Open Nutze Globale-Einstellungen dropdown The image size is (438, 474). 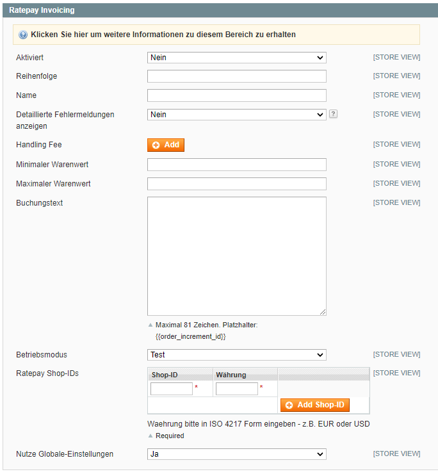[237, 454]
